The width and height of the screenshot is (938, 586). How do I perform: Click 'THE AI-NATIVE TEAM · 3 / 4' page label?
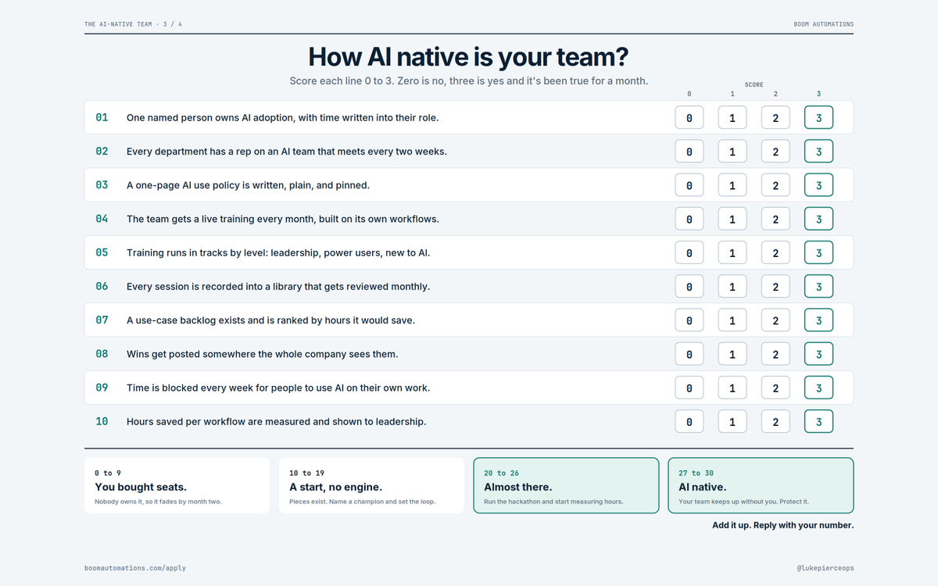[x=134, y=24]
